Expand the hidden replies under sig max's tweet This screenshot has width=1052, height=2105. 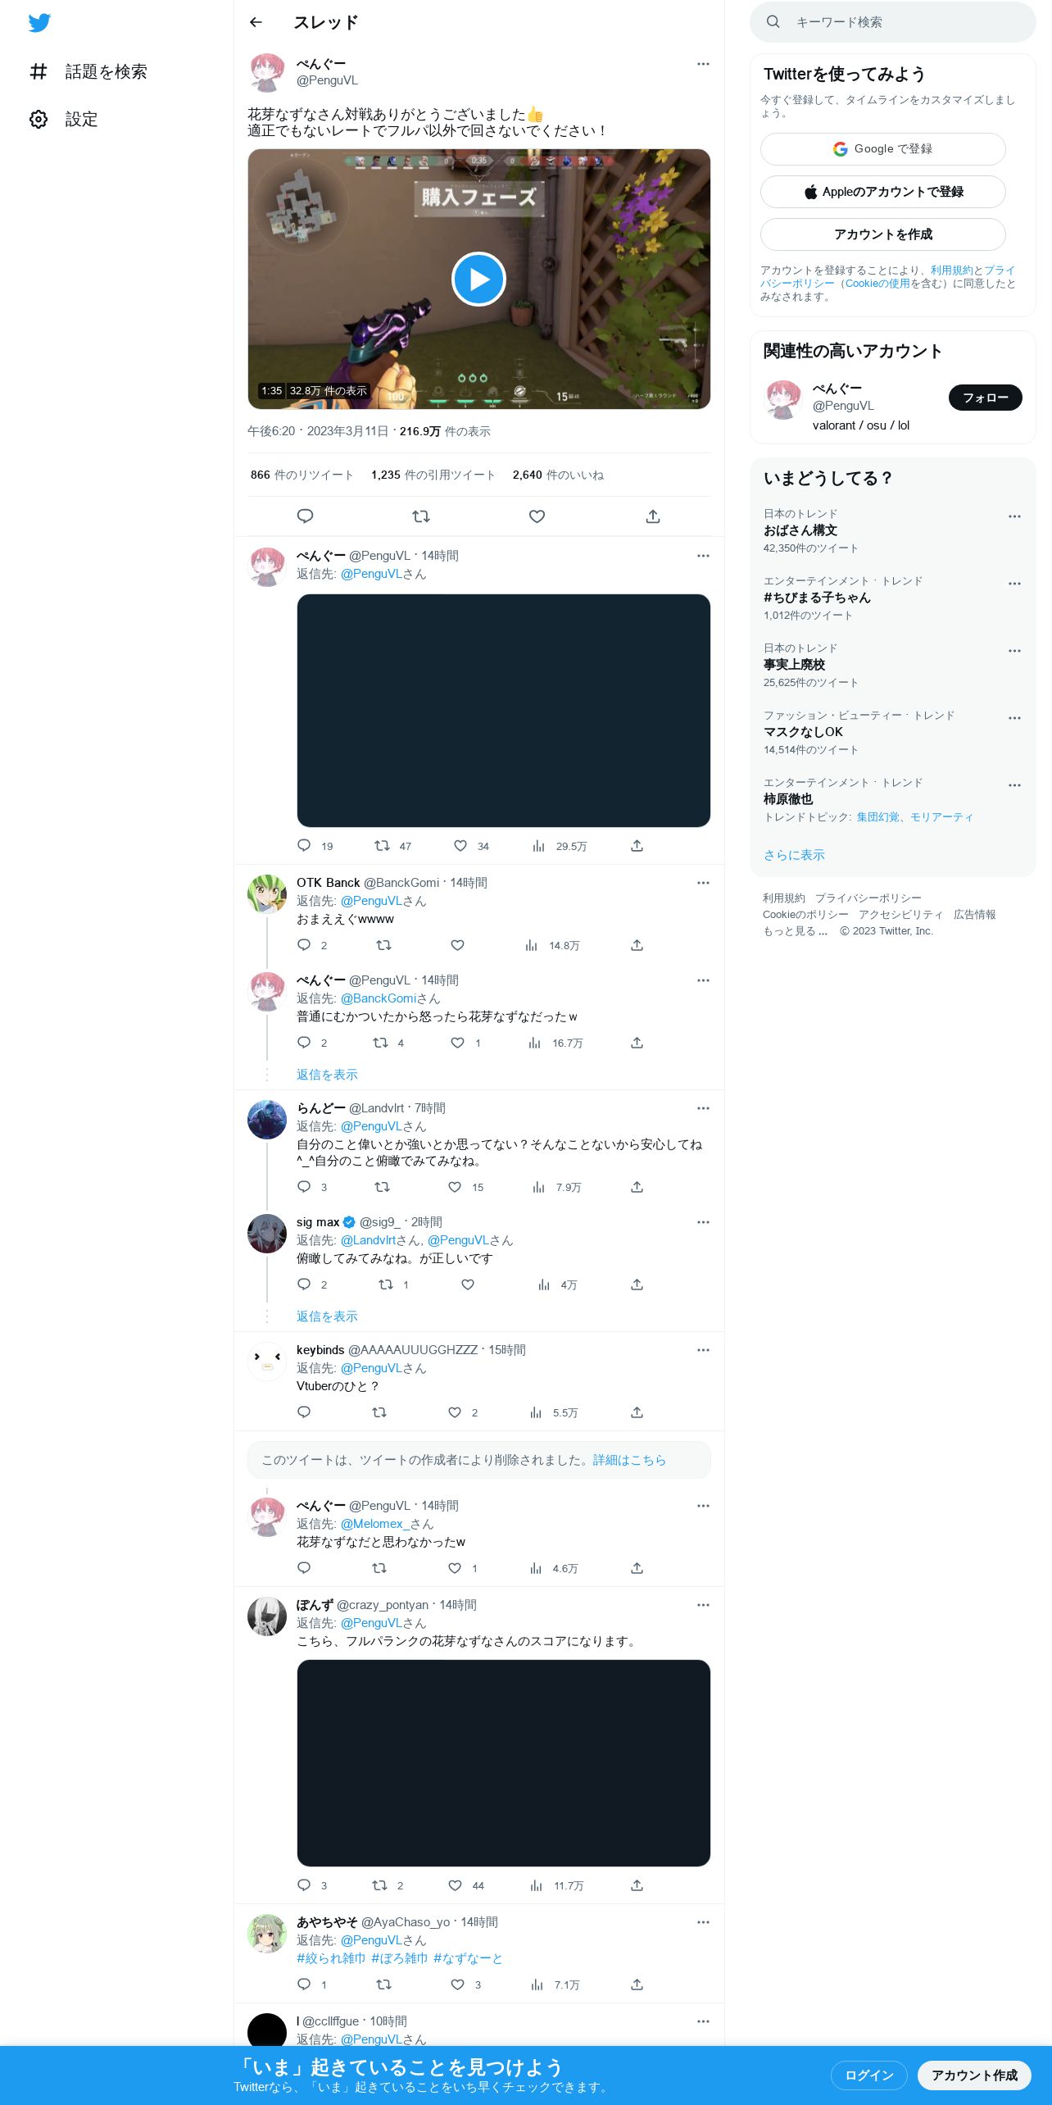point(327,1316)
